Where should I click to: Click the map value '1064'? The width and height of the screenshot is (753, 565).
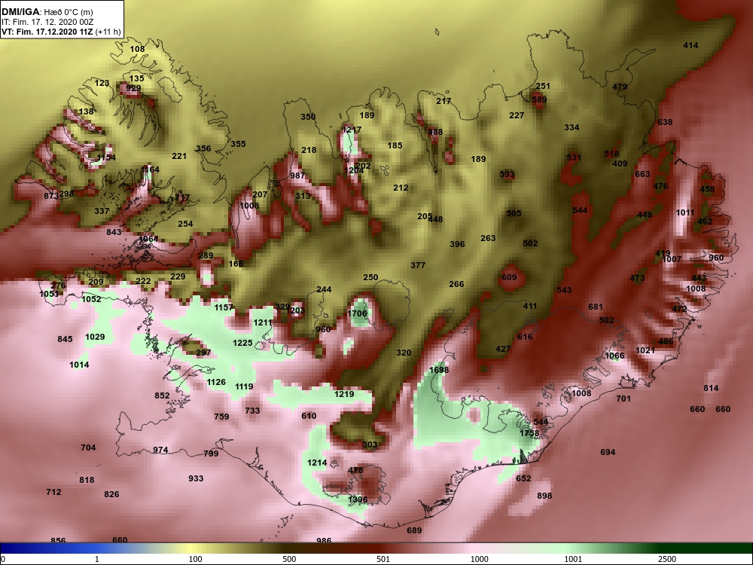coord(148,240)
